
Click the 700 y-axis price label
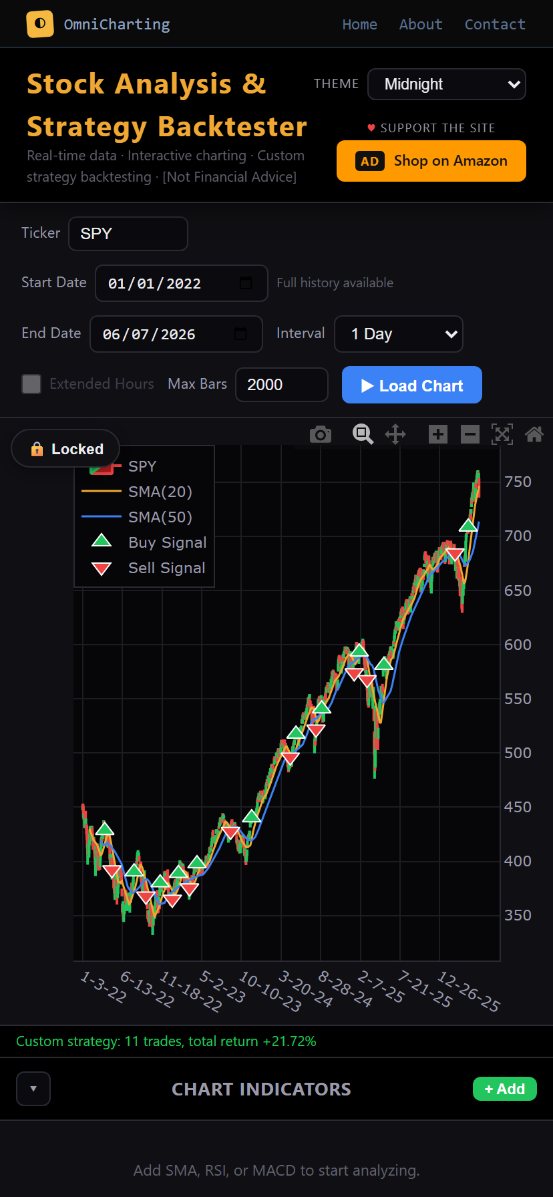click(x=518, y=536)
